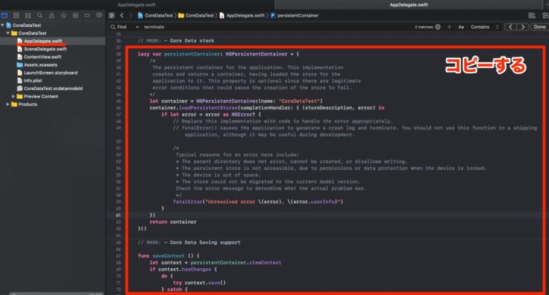Click '// MARK: - Core Data Saving support'
The height and width of the screenshot is (295, 549).
tap(189, 242)
